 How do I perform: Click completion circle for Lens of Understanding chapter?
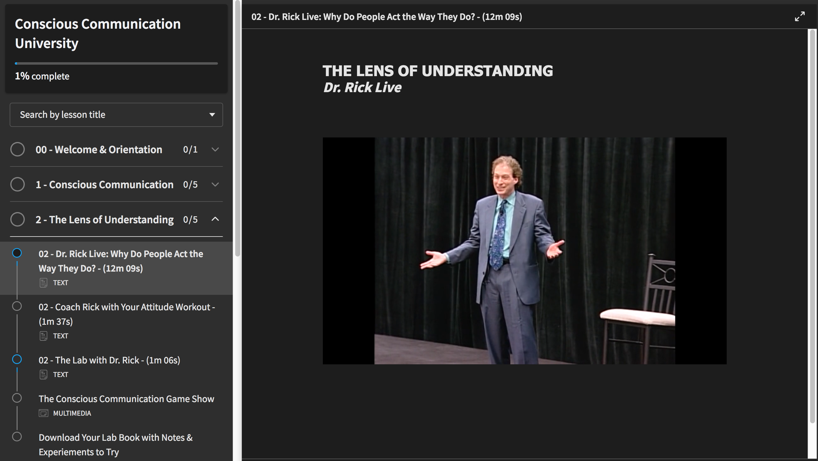18,219
